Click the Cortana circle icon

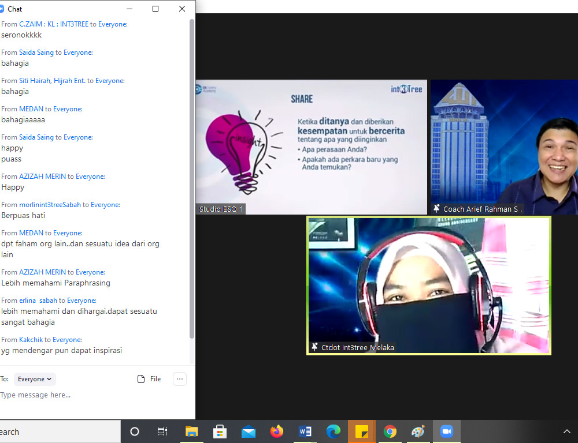tap(135, 431)
